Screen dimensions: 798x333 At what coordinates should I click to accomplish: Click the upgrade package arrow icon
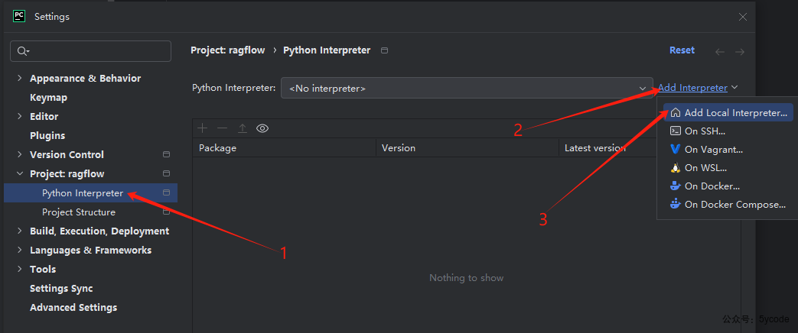(243, 128)
